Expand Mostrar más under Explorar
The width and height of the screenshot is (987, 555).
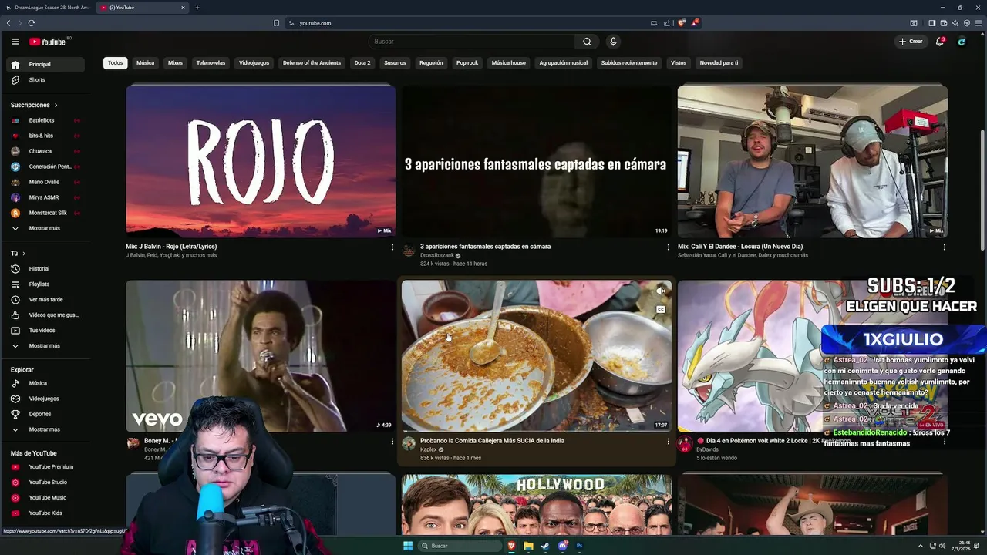(x=44, y=429)
